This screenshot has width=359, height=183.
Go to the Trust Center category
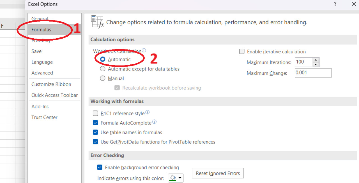tap(44, 117)
